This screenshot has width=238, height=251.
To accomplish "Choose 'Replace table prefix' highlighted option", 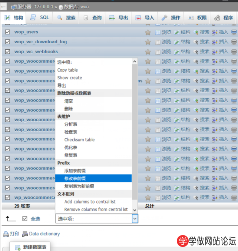I will click(x=75, y=178).
